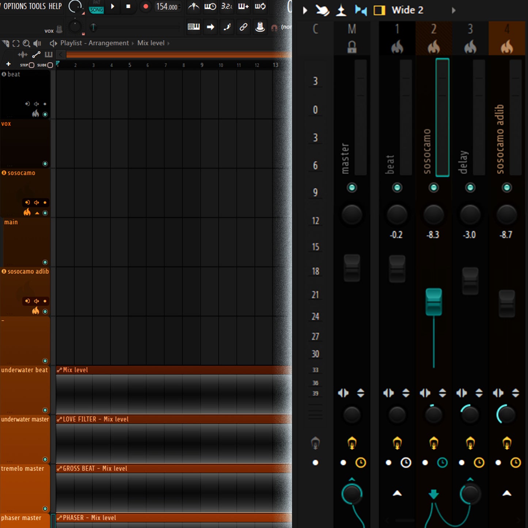Mute the sosocamo adlib playlist track

[45, 312]
